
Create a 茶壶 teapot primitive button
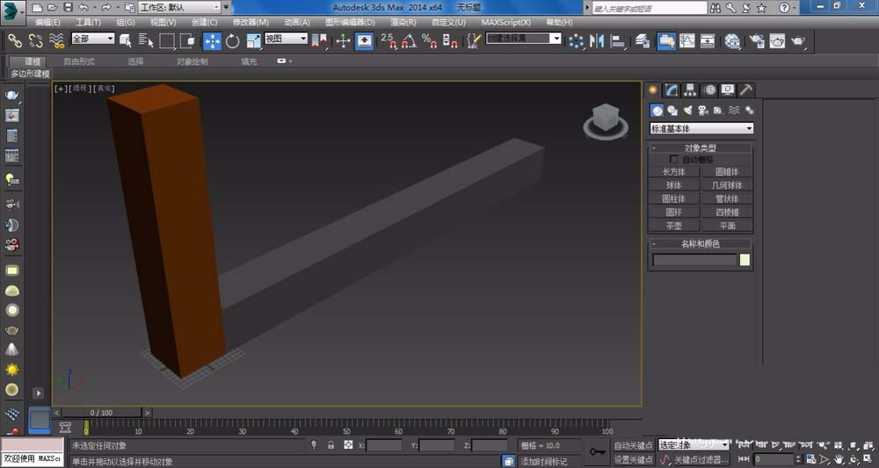pyautogui.click(x=674, y=226)
